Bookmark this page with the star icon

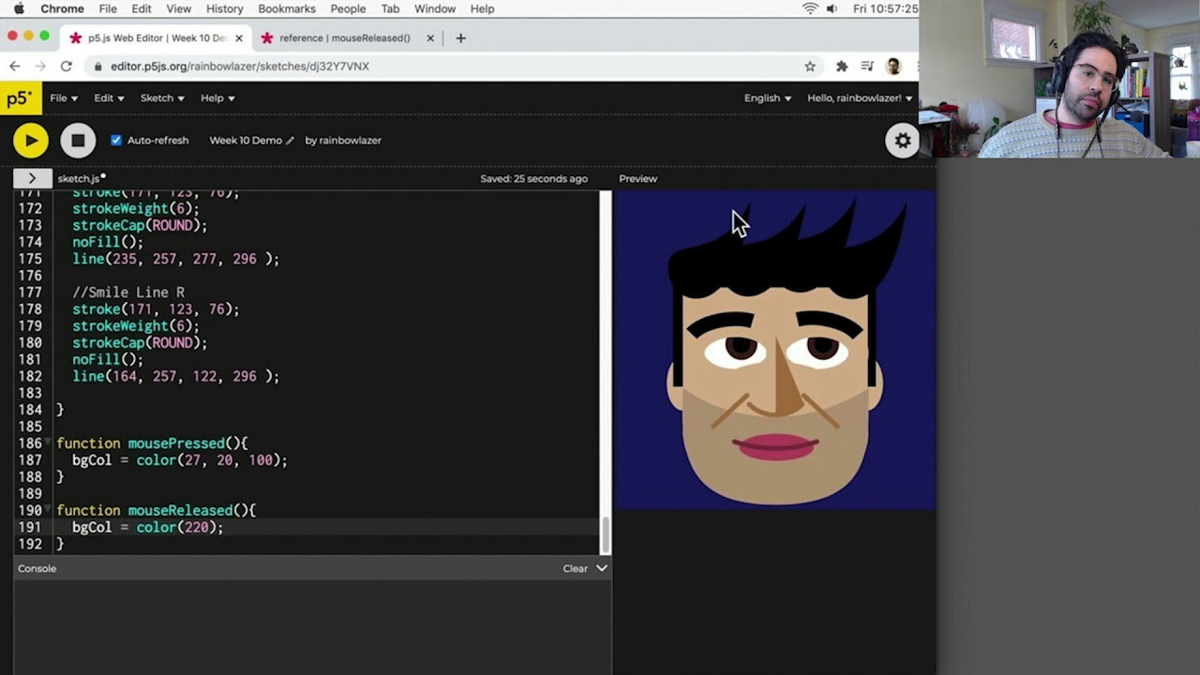point(810,66)
